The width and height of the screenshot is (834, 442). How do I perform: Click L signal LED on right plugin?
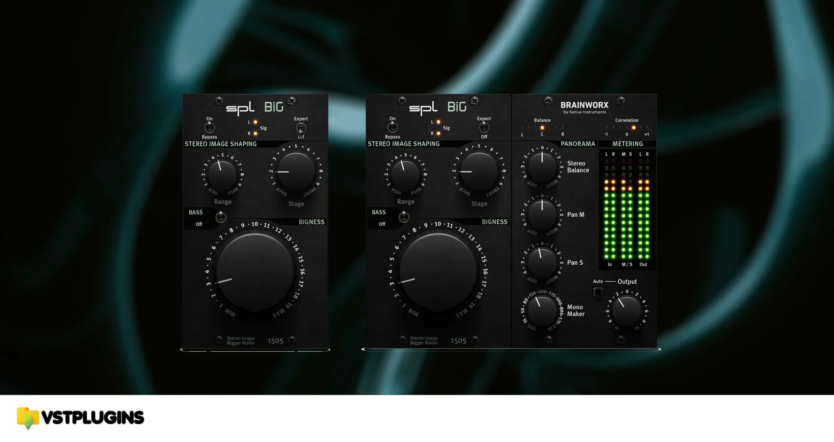coord(439,122)
